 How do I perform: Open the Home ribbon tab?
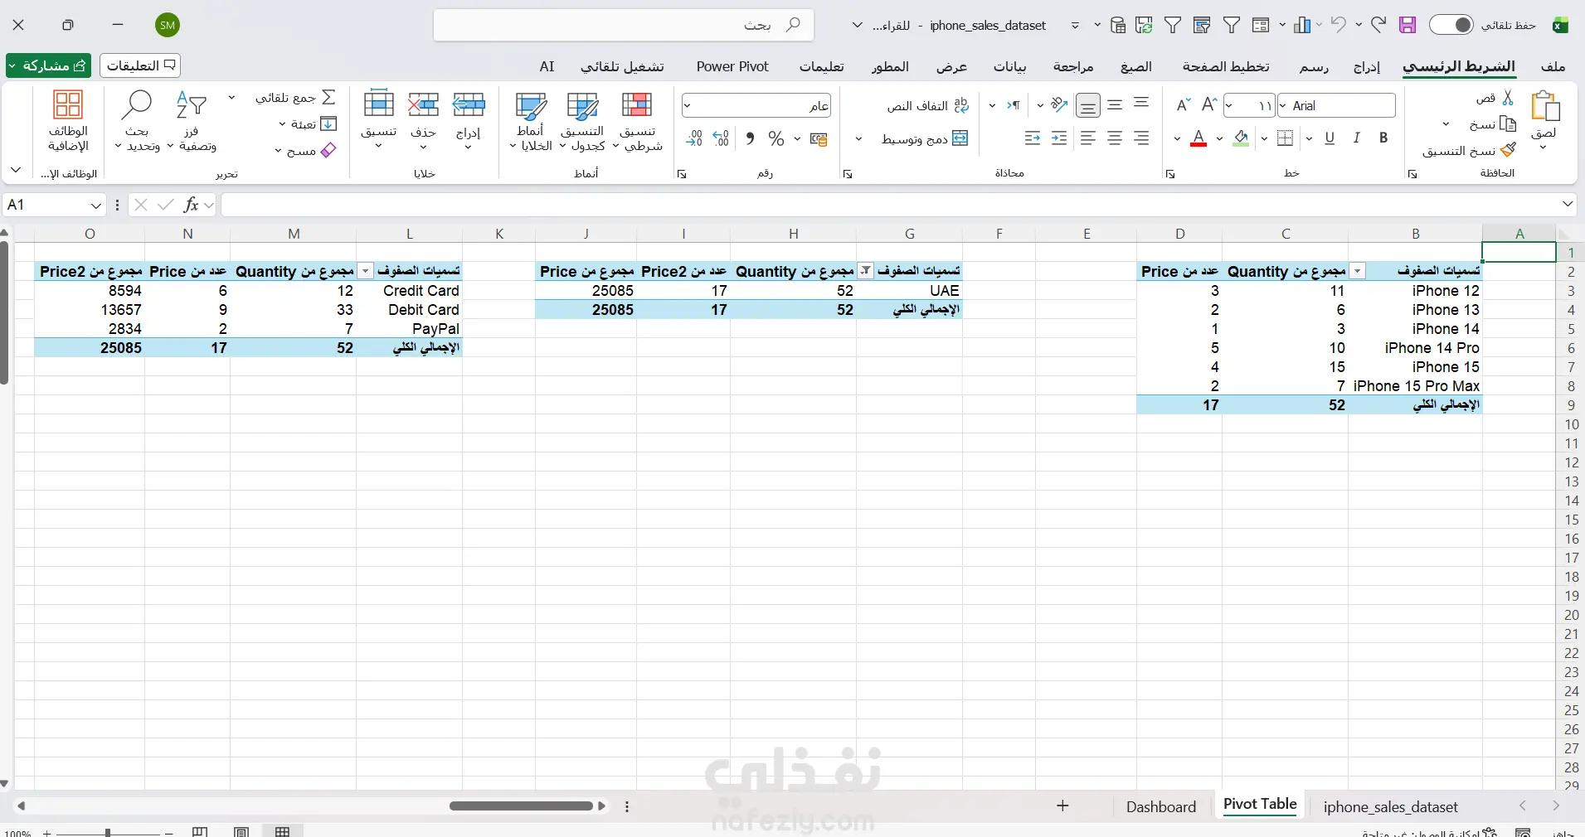click(x=1459, y=66)
